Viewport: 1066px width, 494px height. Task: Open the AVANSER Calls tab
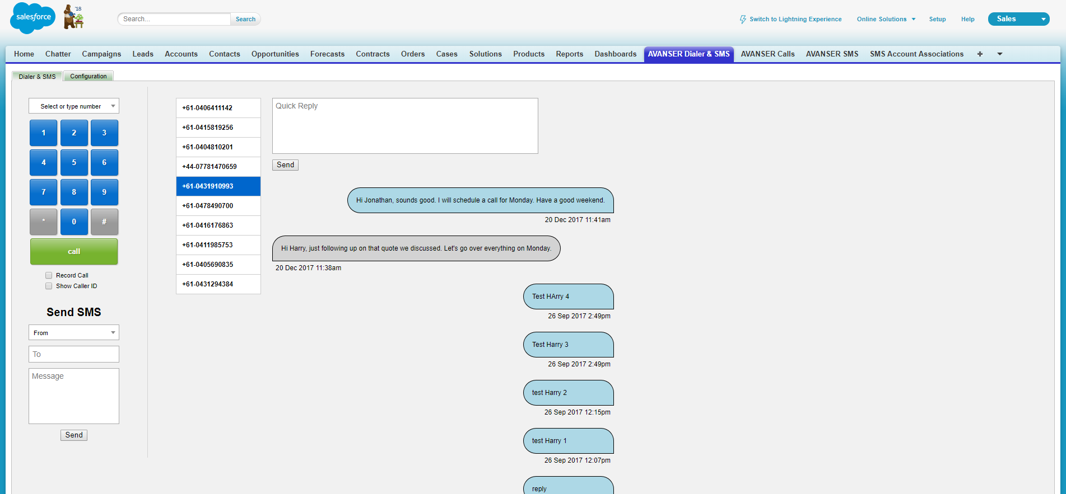[x=768, y=54]
